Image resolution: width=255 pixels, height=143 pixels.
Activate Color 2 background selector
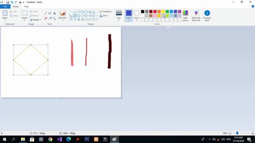point(136,15)
